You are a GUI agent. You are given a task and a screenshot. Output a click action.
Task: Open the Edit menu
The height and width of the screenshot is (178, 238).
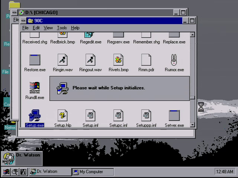click(x=36, y=28)
